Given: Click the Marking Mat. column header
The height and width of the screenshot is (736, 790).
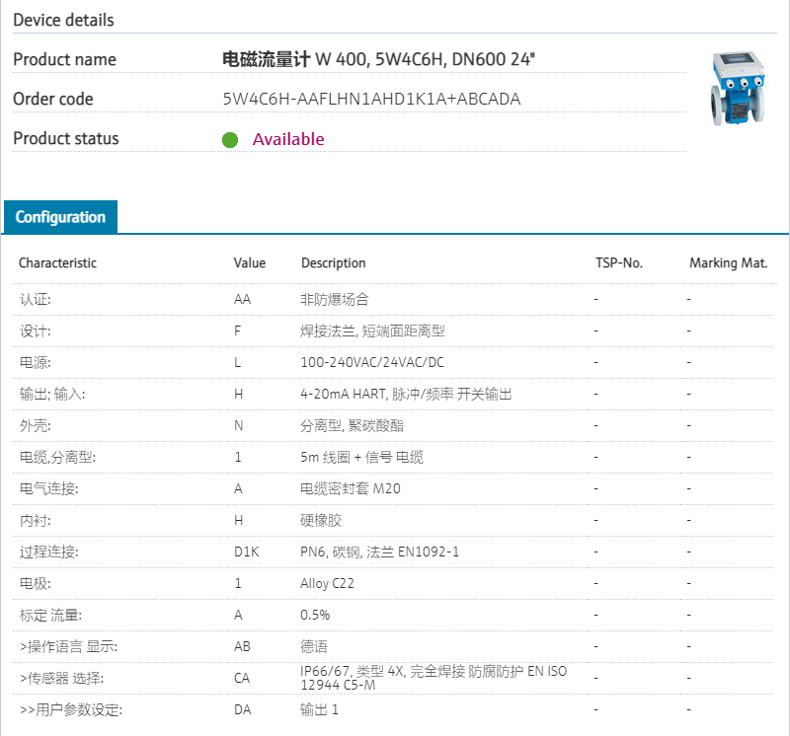Looking at the screenshot, I should tap(728, 263).
